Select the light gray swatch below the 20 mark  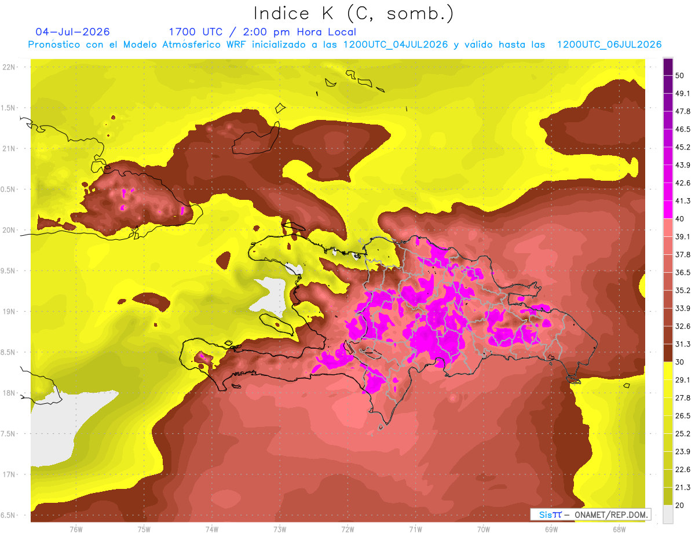668,514
